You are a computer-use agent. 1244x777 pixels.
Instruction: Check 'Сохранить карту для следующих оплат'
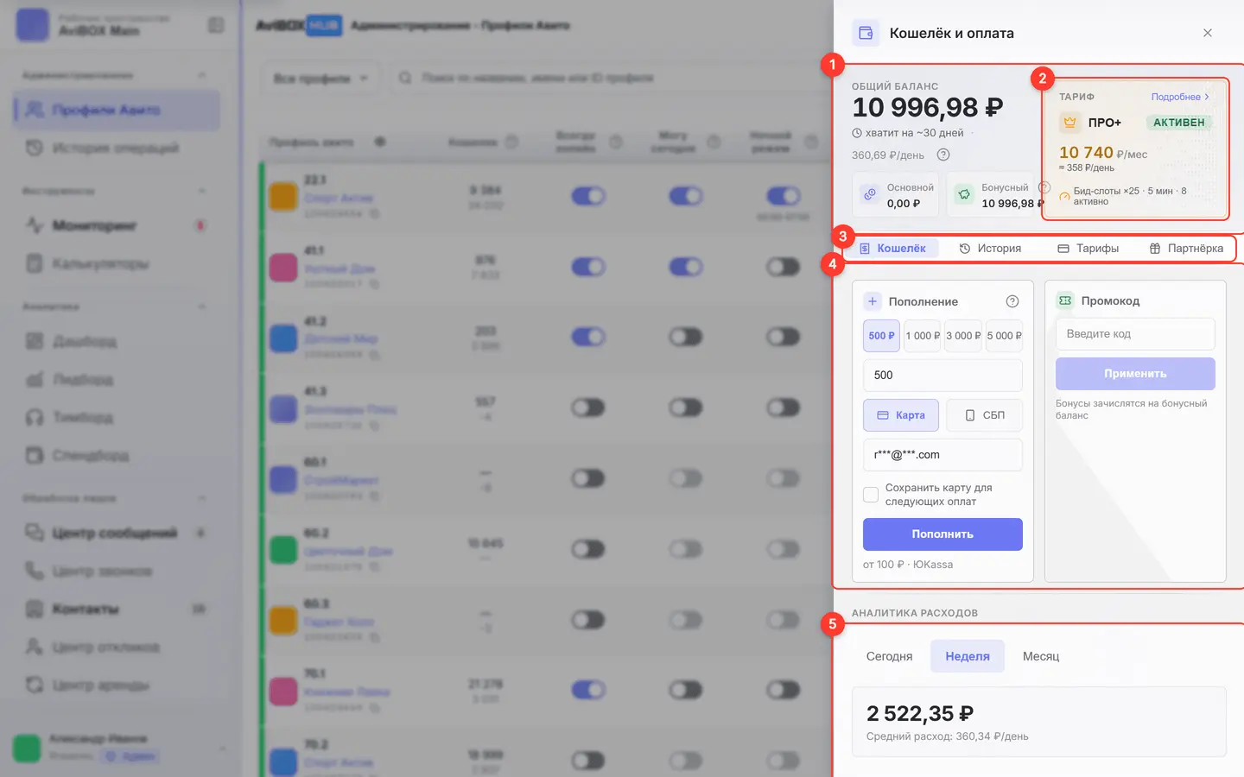[x=871, y=495]
